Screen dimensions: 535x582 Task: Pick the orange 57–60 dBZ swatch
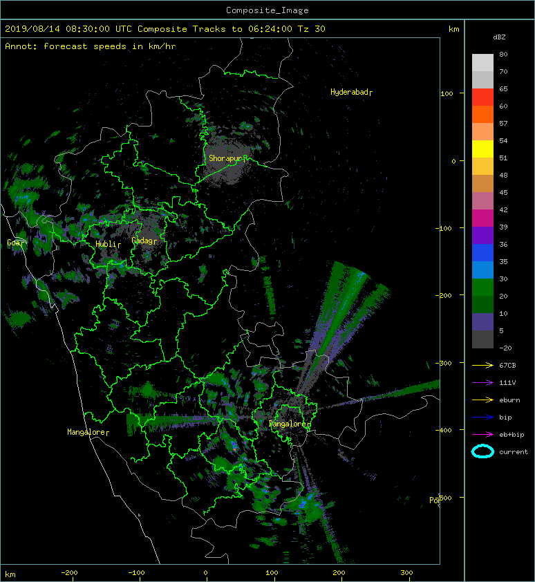[x=482, y=114]
